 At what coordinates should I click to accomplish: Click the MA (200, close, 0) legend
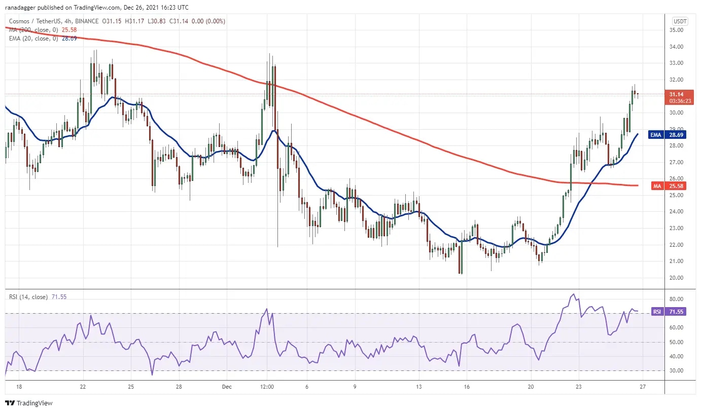[32, 29]
